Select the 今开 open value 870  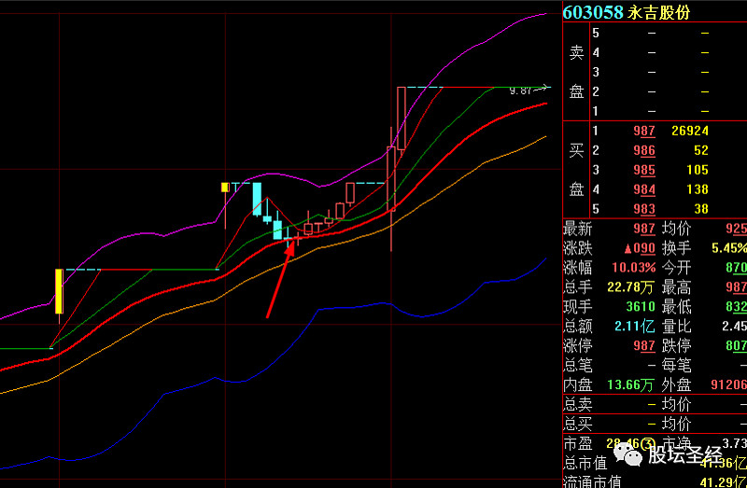[736, 268]
